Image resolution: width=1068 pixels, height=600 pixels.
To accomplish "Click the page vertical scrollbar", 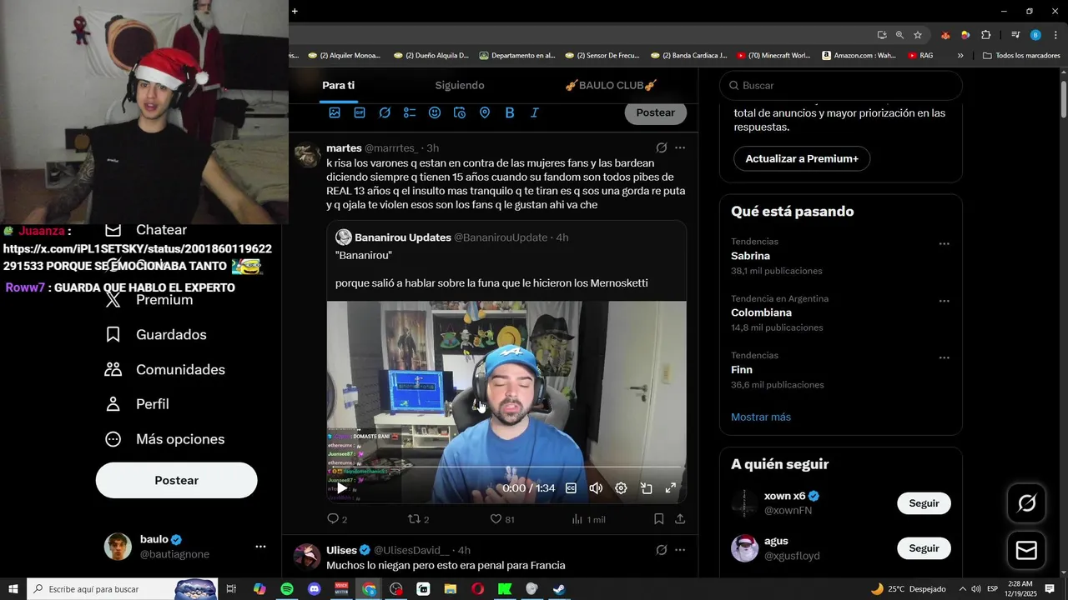I will (1063, 98).
